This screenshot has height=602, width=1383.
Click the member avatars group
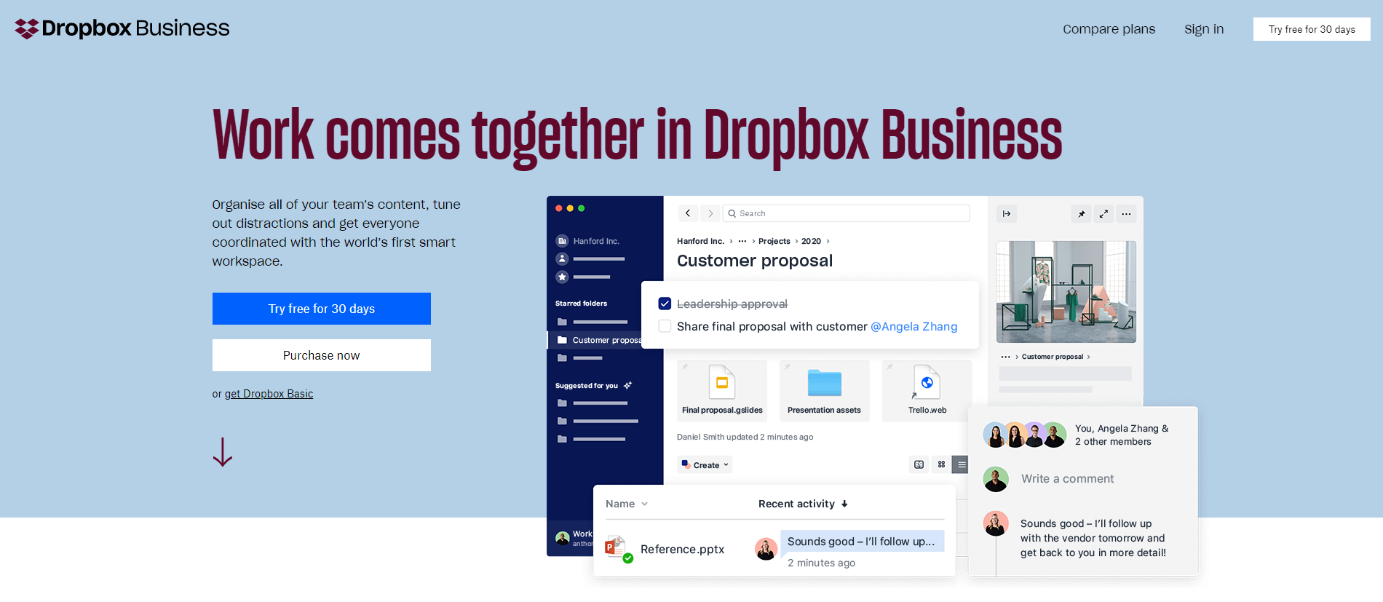pyautogui.click(x=1025, y=435)
